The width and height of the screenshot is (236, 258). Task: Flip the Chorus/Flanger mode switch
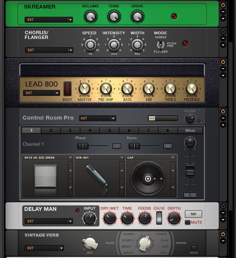point(160,44)
